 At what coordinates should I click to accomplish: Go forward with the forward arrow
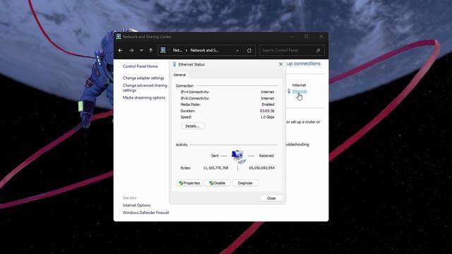[131, 50]
